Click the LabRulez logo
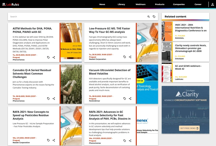Image resolution: width=216 pixels, height=146 pixels. click(11, 5)
